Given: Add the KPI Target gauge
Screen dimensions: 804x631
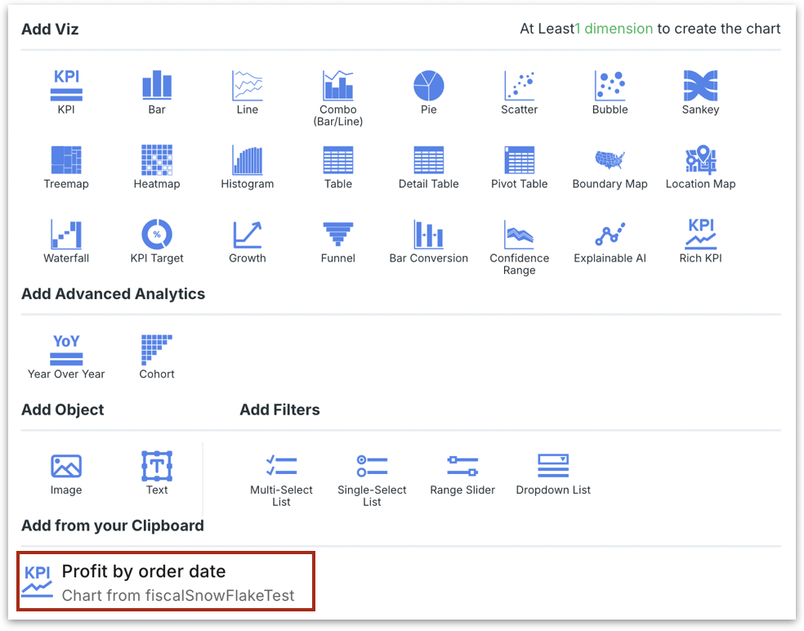Looking at the screenshot, I should pyautogui.click(x=157, y=235).
